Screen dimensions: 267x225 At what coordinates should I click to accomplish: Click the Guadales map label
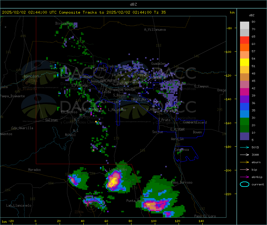tap(158, 64)
